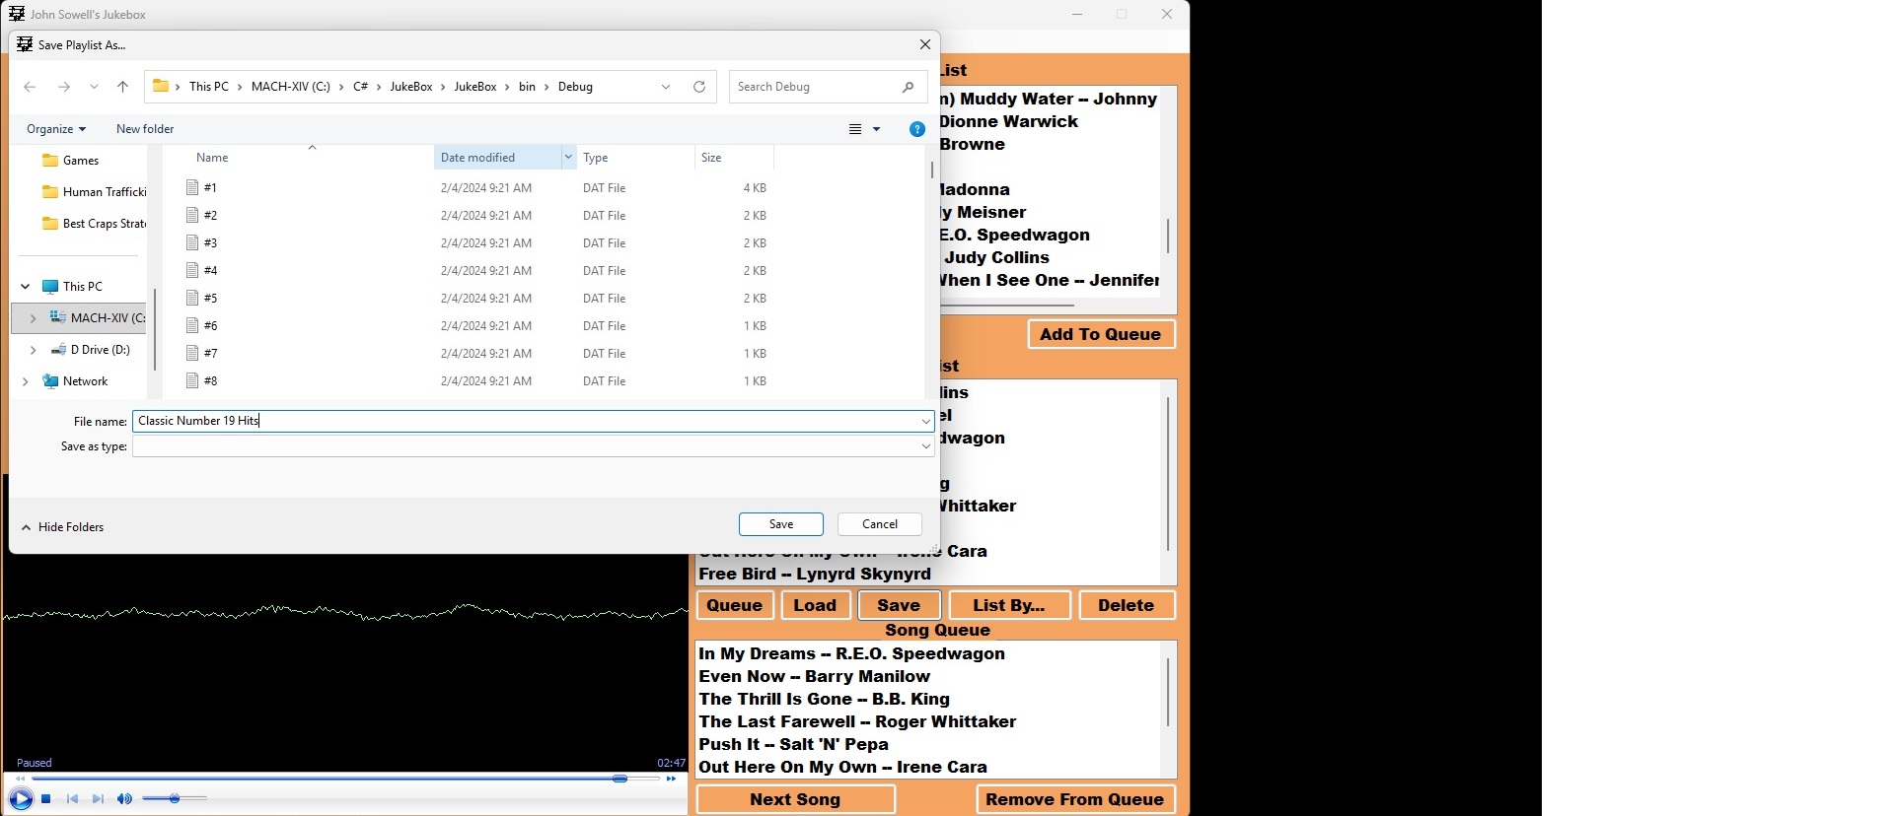
Task: Refresh the Debug folder listing
Action: [x=699, y=87]
